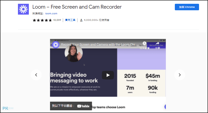Play the YouTube video
Viewport: 208px width, 113px height.
tap(108, 75)
